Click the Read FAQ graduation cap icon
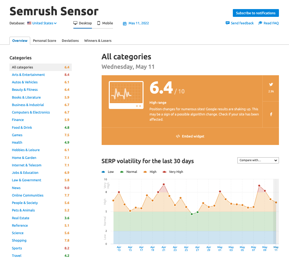Screen dimensions: 289x263 (x=260, y=23)
